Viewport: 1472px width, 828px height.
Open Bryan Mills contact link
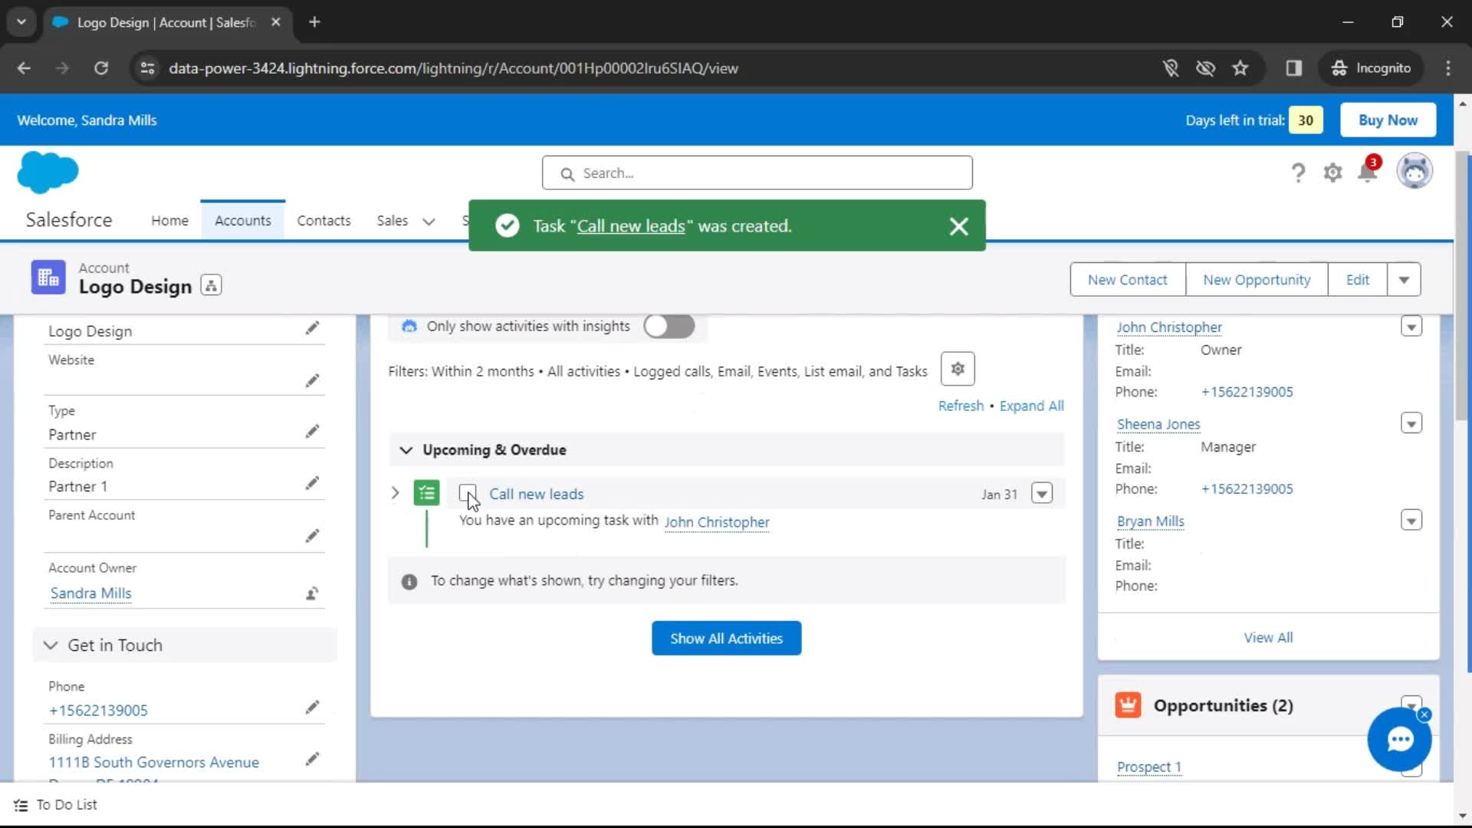tap(1151, 521)
